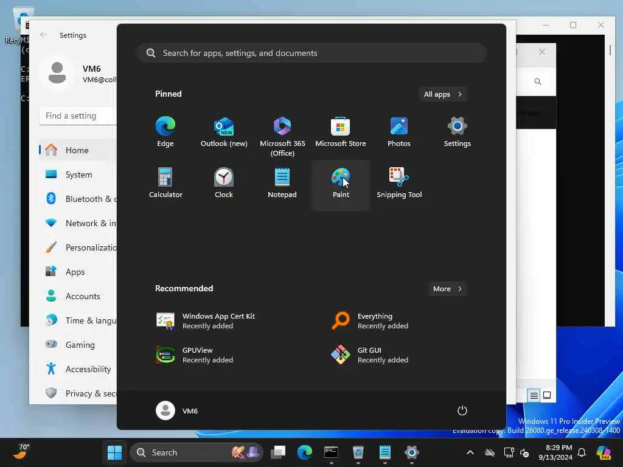Image resolution: width=623 pixels, height=467 pixels.
Task: Expand All apps list
Action: [443, 94]
